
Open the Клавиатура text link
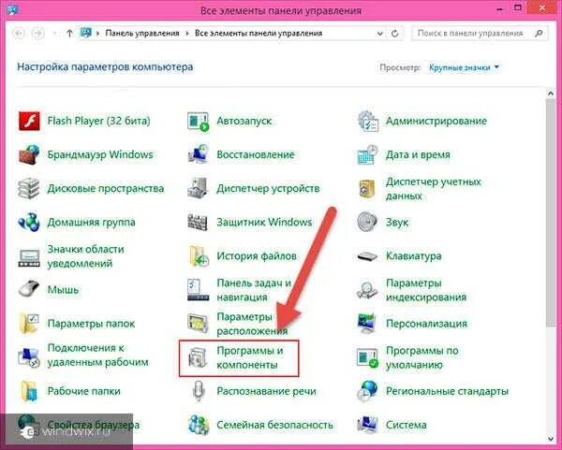414,256
